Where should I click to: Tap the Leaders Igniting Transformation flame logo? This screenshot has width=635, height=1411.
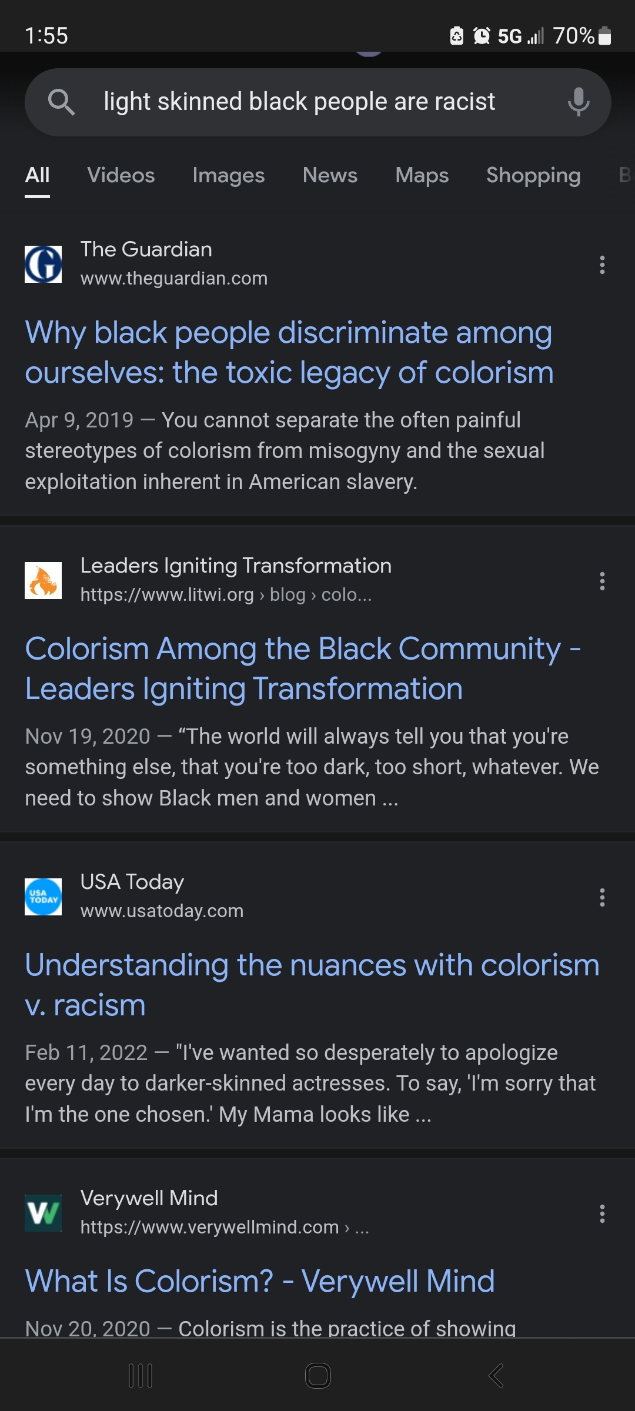(x=43, y=581)
